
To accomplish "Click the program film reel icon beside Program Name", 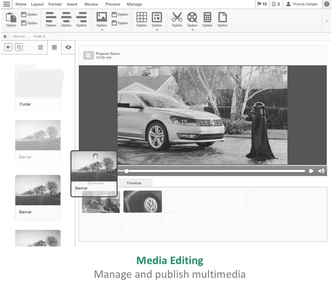I will (x=88, y=56).
